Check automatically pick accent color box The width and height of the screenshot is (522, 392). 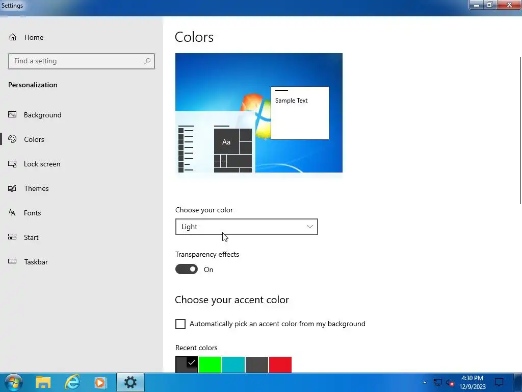(180, 324)
